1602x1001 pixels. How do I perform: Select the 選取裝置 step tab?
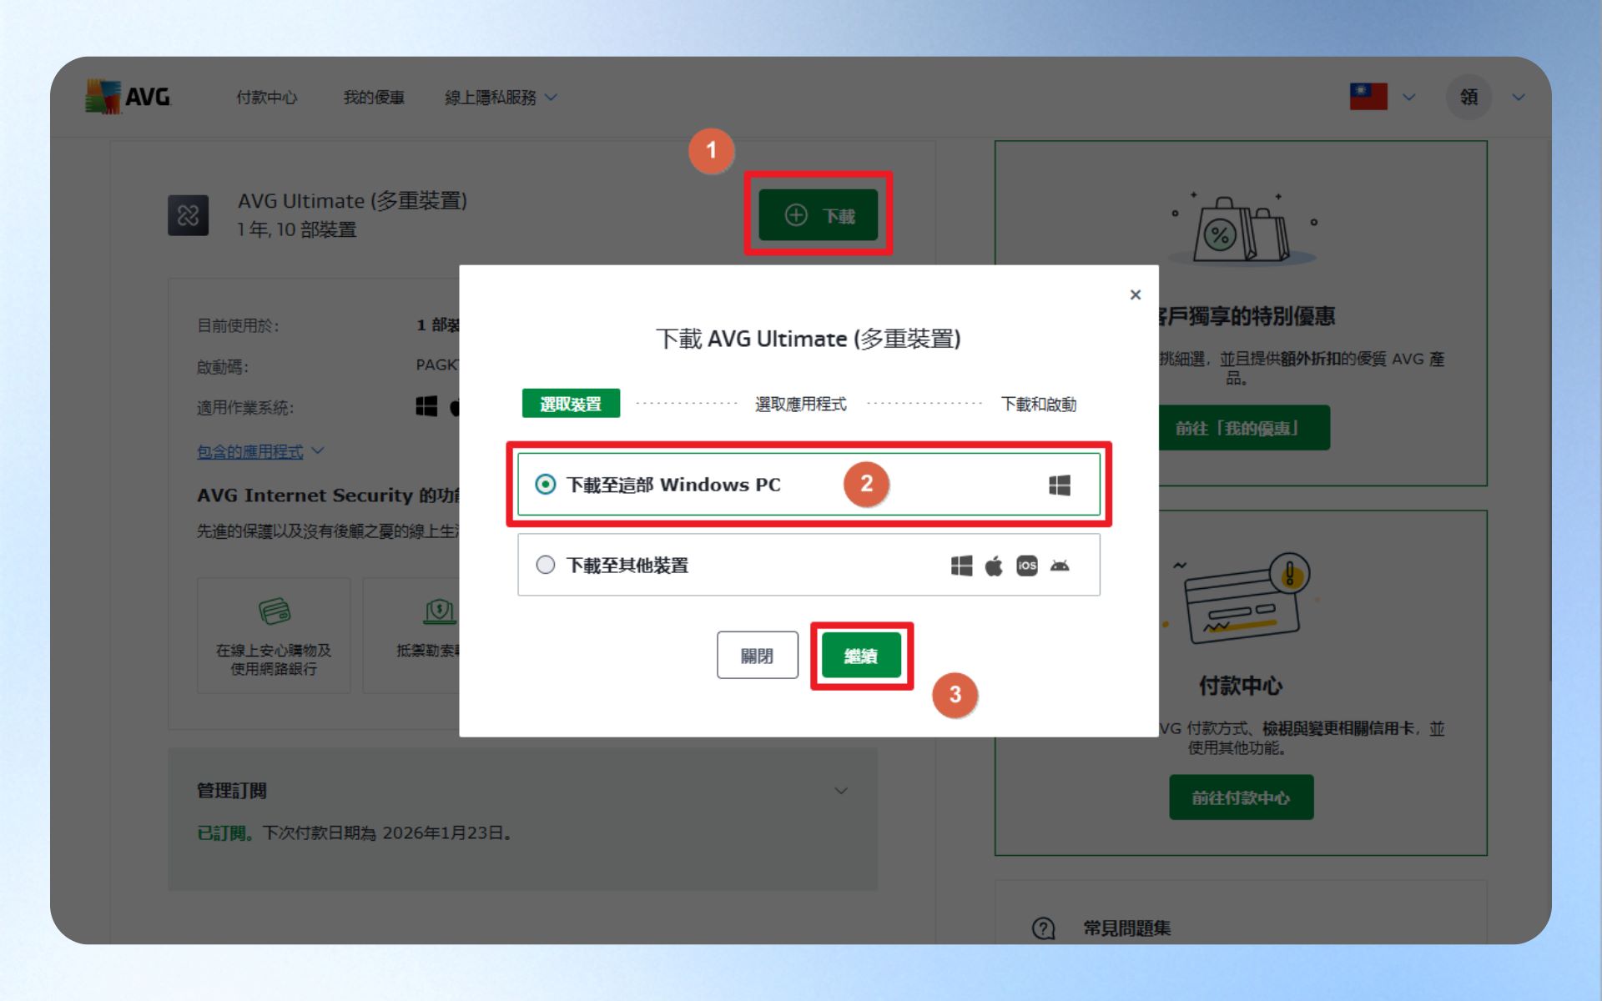(571, 404)
